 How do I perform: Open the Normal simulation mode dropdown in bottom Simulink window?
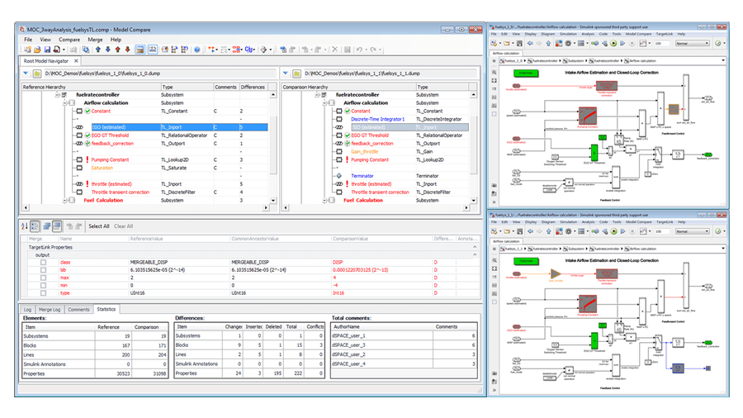click(693, 231)
